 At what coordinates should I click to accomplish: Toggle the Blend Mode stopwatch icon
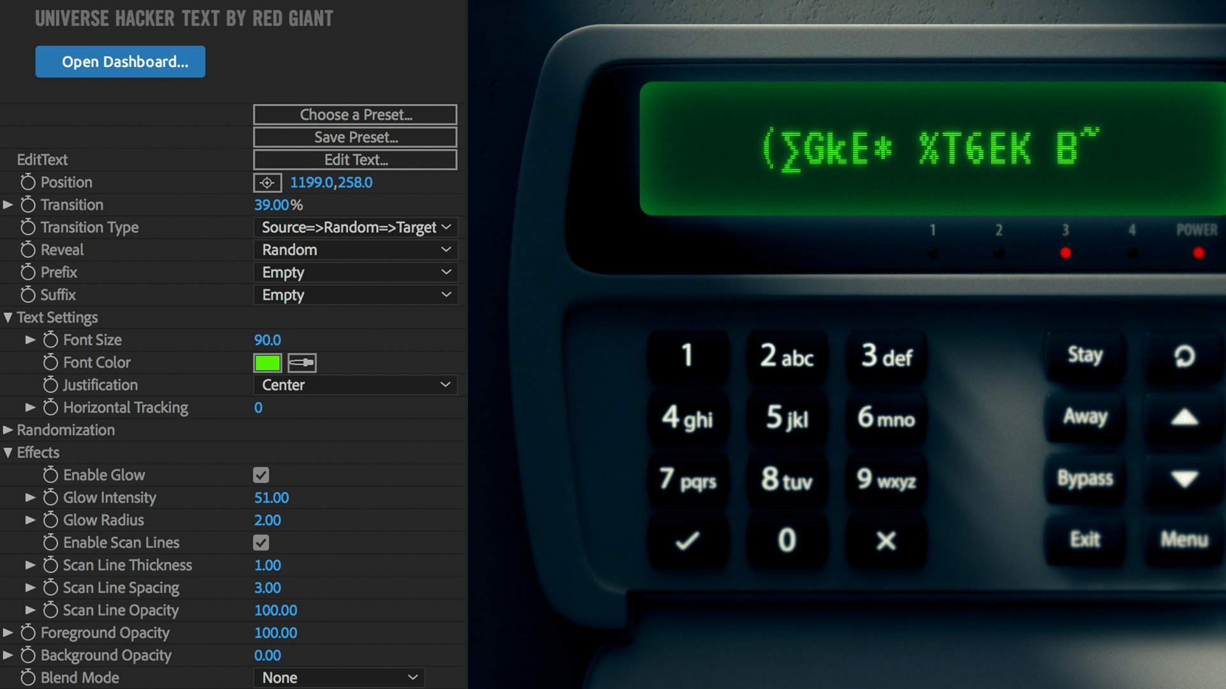pyautogui.click(x=27, y=678)
